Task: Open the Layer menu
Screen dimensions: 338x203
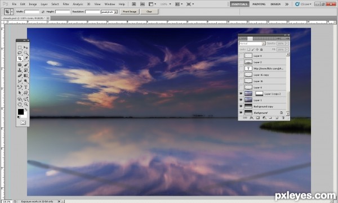Action: point(44,4)
